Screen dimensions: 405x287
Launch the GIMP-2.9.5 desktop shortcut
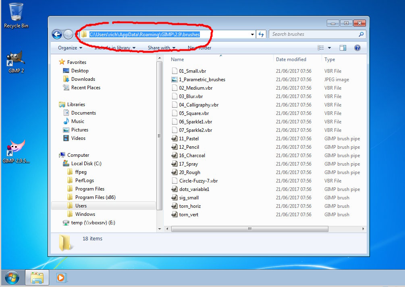coord(16,152)
